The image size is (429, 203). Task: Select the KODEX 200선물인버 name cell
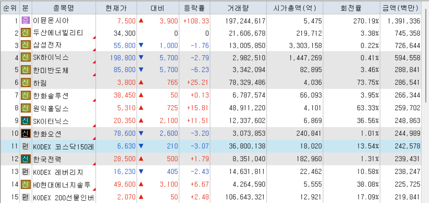click(63, 197)
